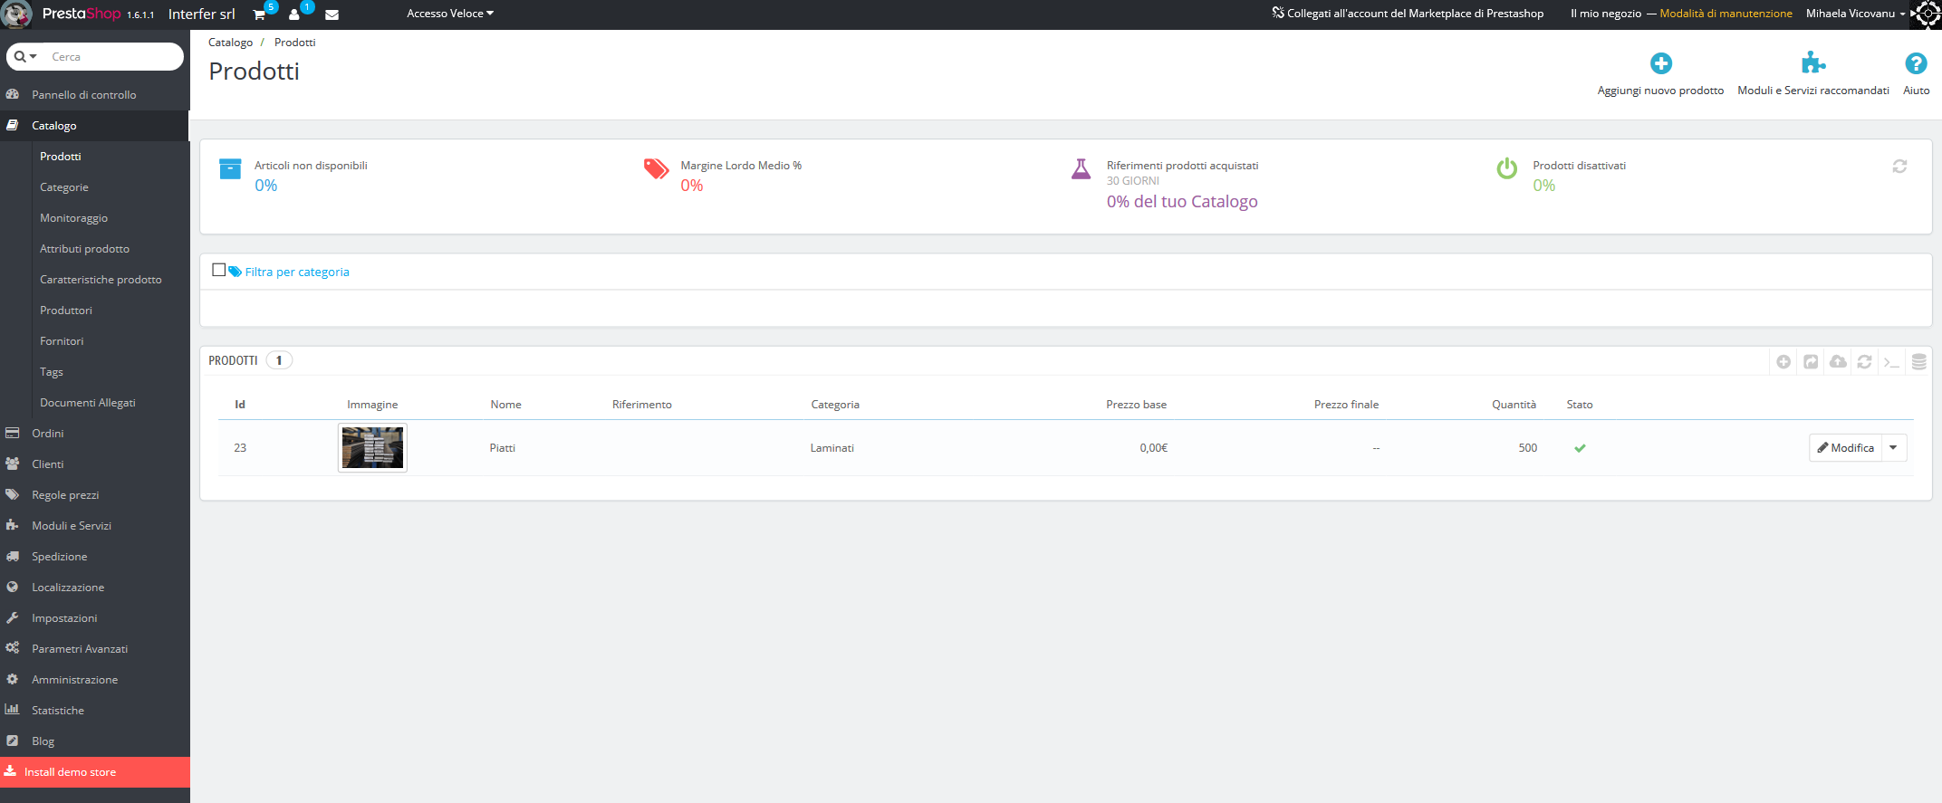Viewport: 1942px width, 803px height.
Task: Click the Prodotti disattivati power icon
Action: point(1507,169)
